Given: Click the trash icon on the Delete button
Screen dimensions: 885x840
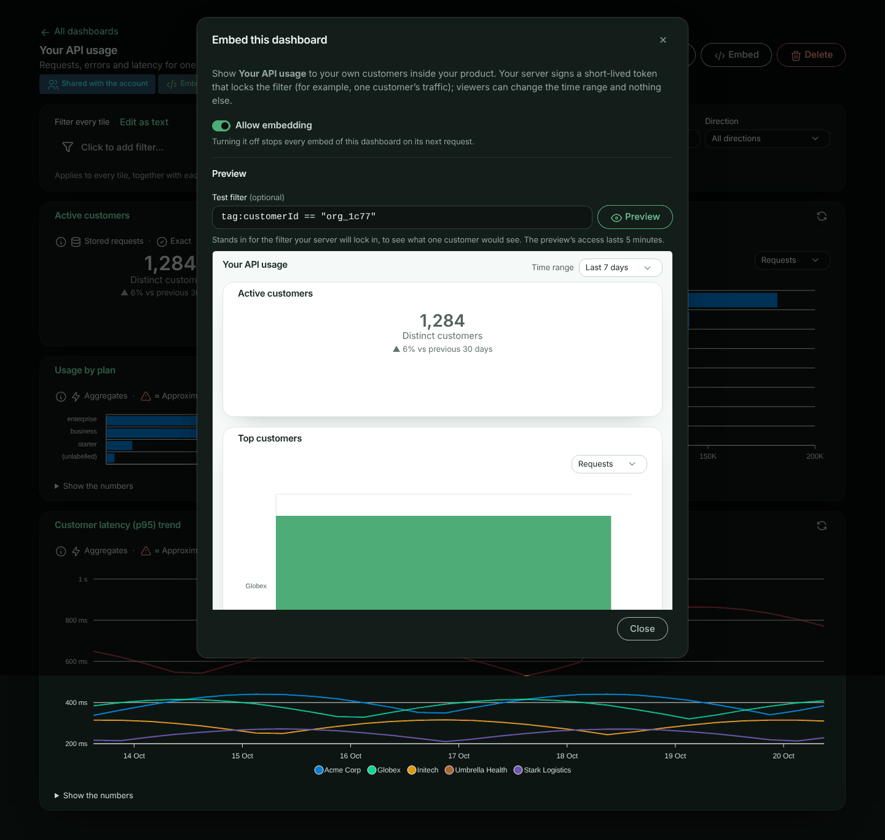Looking at the screenshot, I should click(796, 56).
